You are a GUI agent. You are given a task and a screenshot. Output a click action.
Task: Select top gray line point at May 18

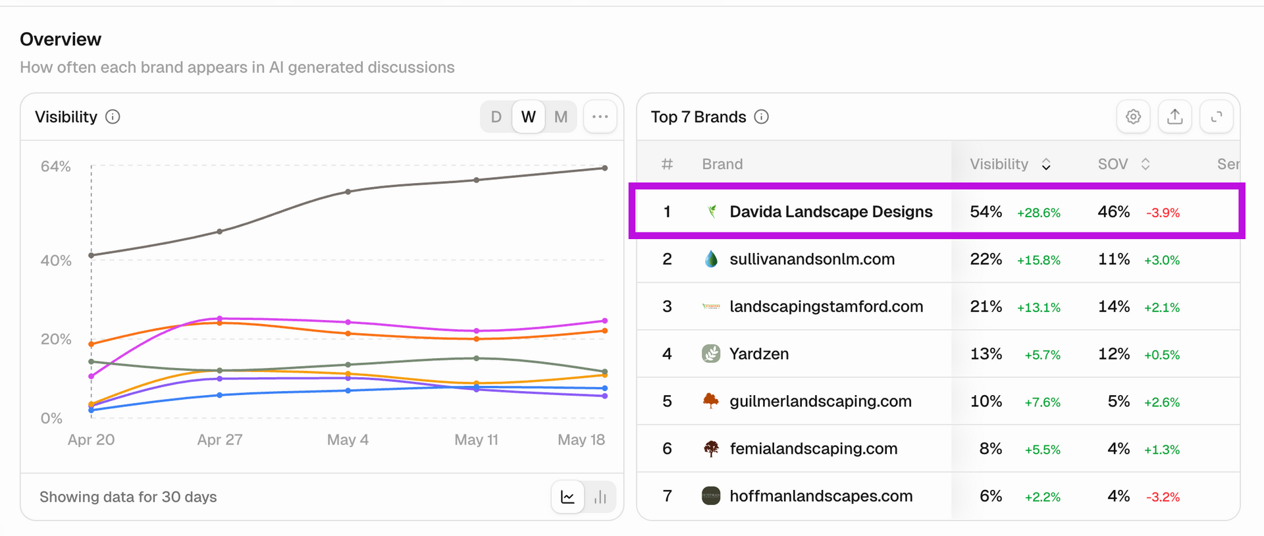pos(605,168)
